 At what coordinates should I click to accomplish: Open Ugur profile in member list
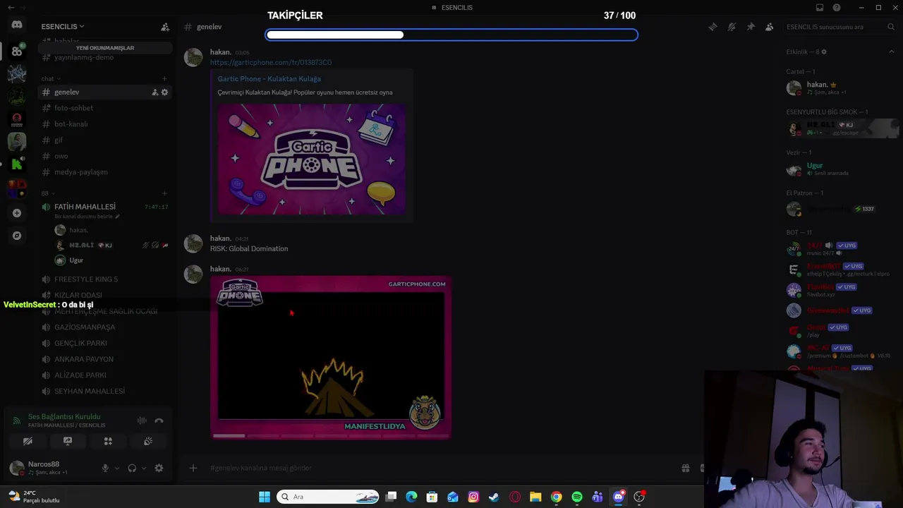pos(840,169)
